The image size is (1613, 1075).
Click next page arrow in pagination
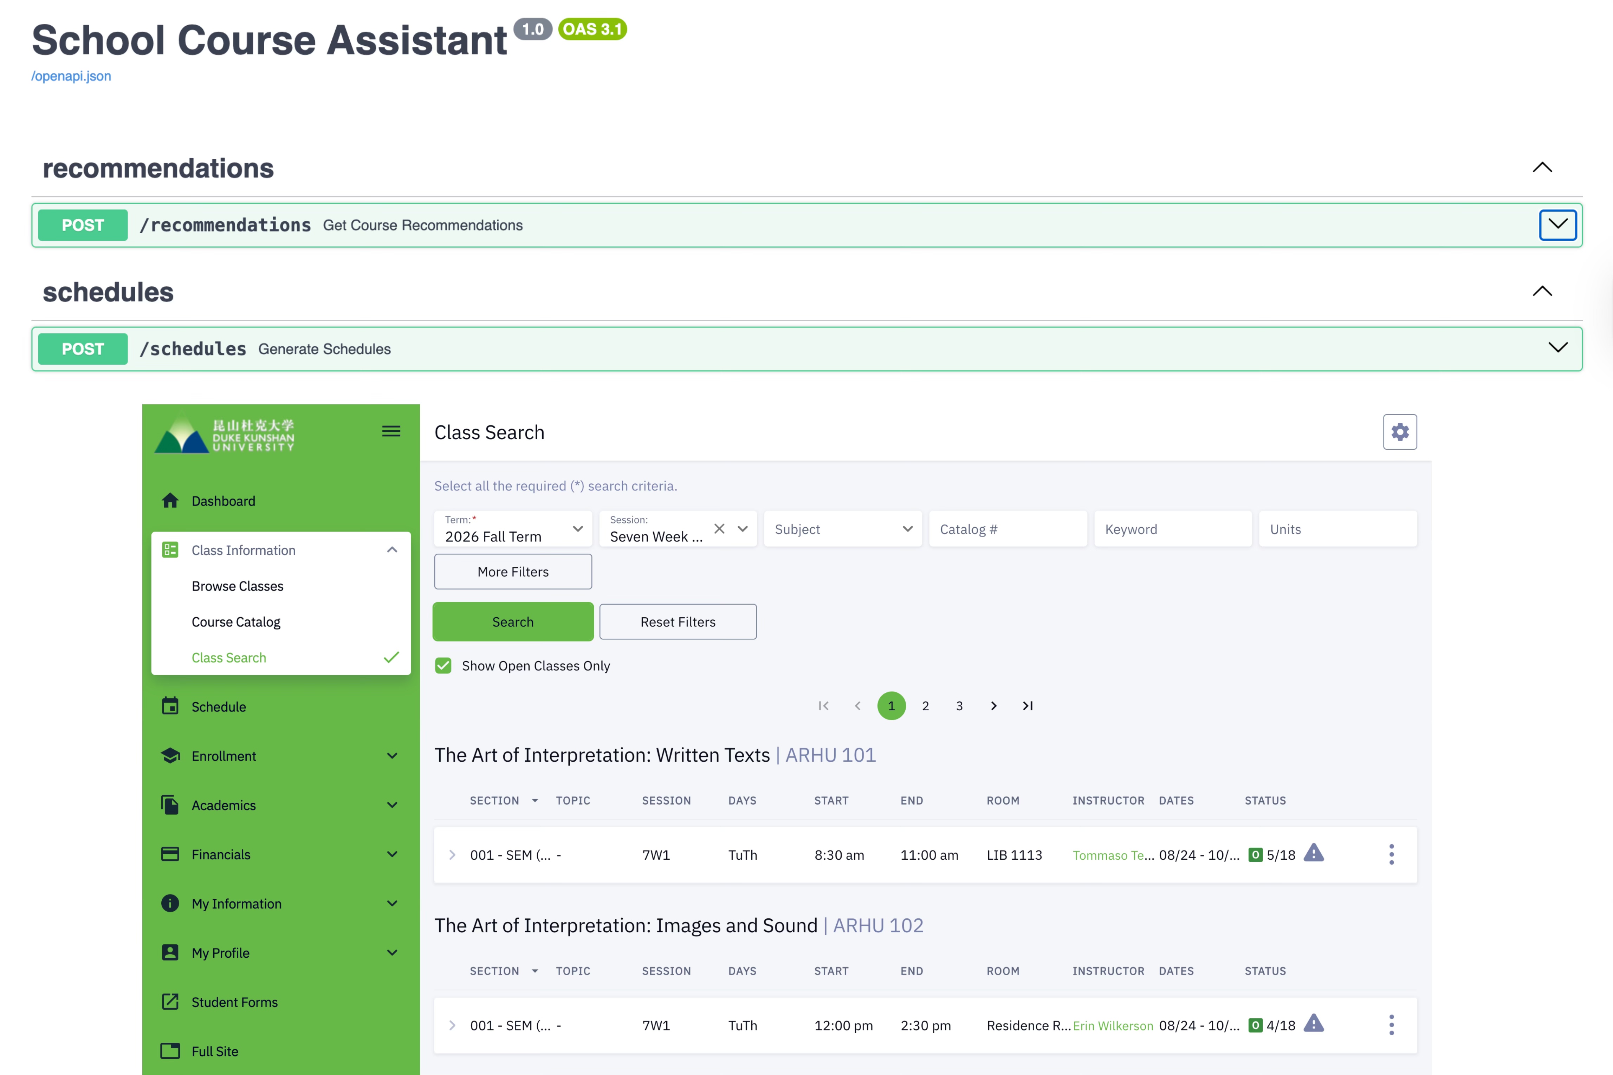[993, 705]
